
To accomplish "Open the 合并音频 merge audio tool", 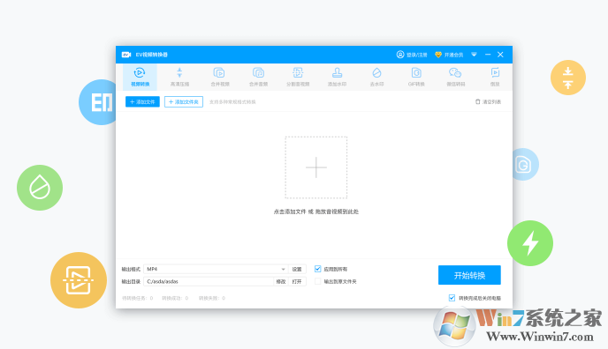I will tap(258, 77).
